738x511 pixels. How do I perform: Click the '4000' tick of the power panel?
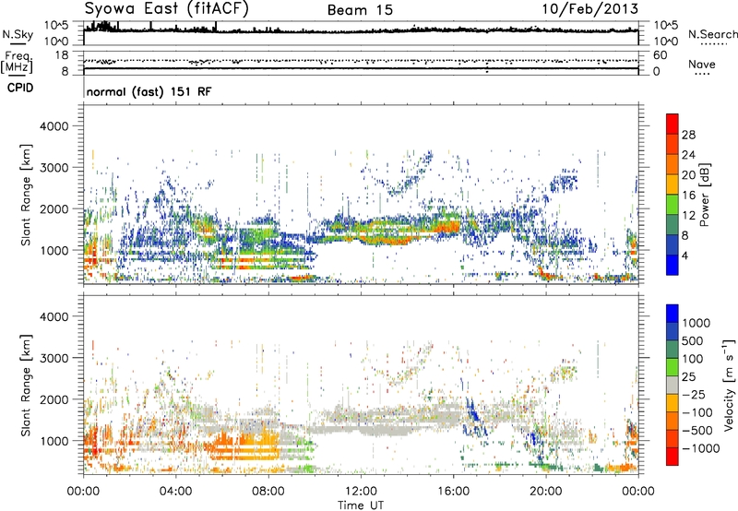(x=54, y=126)
